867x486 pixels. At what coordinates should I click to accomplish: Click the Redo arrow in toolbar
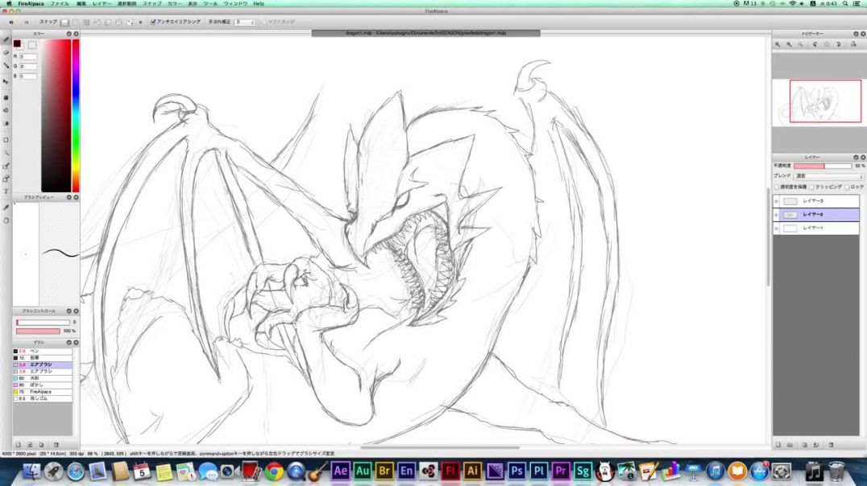[x=26, y=22]
